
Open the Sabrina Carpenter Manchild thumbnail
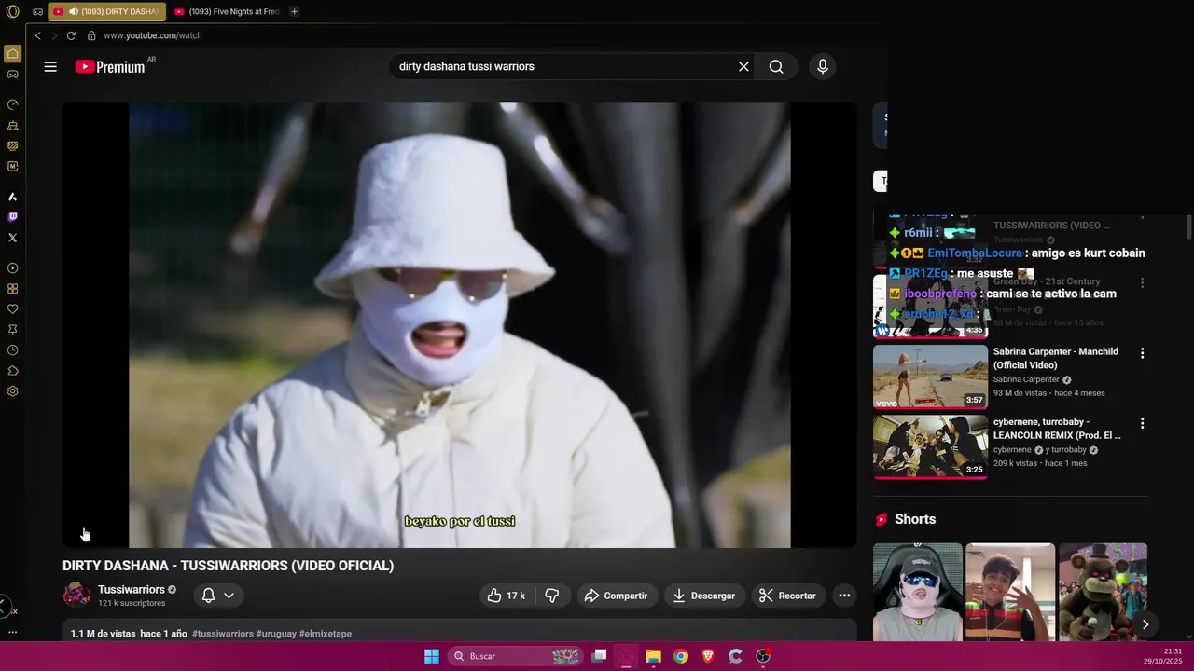[930, 377]
